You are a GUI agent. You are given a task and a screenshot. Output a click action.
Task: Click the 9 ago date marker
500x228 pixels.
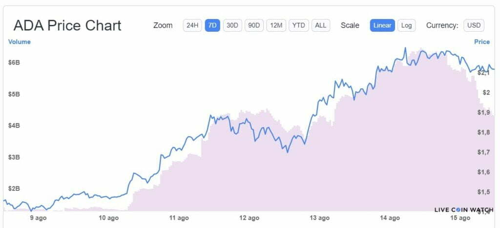38,218
